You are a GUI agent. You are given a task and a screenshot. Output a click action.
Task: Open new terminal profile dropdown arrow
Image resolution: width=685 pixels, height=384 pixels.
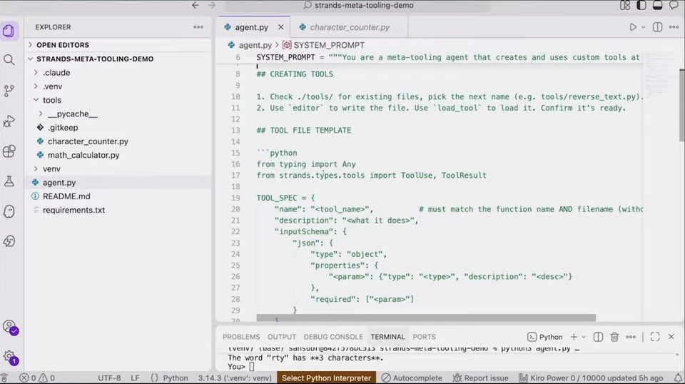click(x=584, y=337)
